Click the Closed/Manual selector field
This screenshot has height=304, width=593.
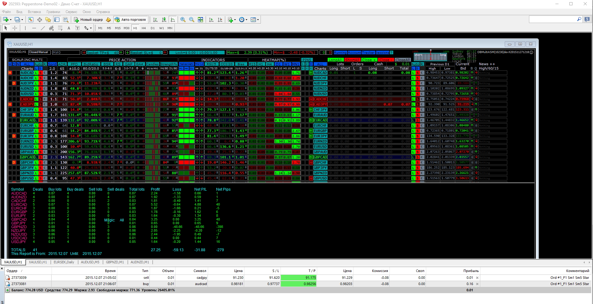point(39,52)
